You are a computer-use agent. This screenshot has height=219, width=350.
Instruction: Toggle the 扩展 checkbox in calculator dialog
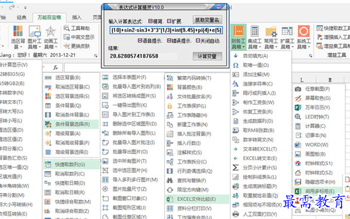tap(169, 21)
